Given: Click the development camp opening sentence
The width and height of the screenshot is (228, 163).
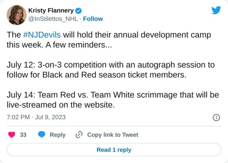Looking at the screenshot, I should [109, 40].
